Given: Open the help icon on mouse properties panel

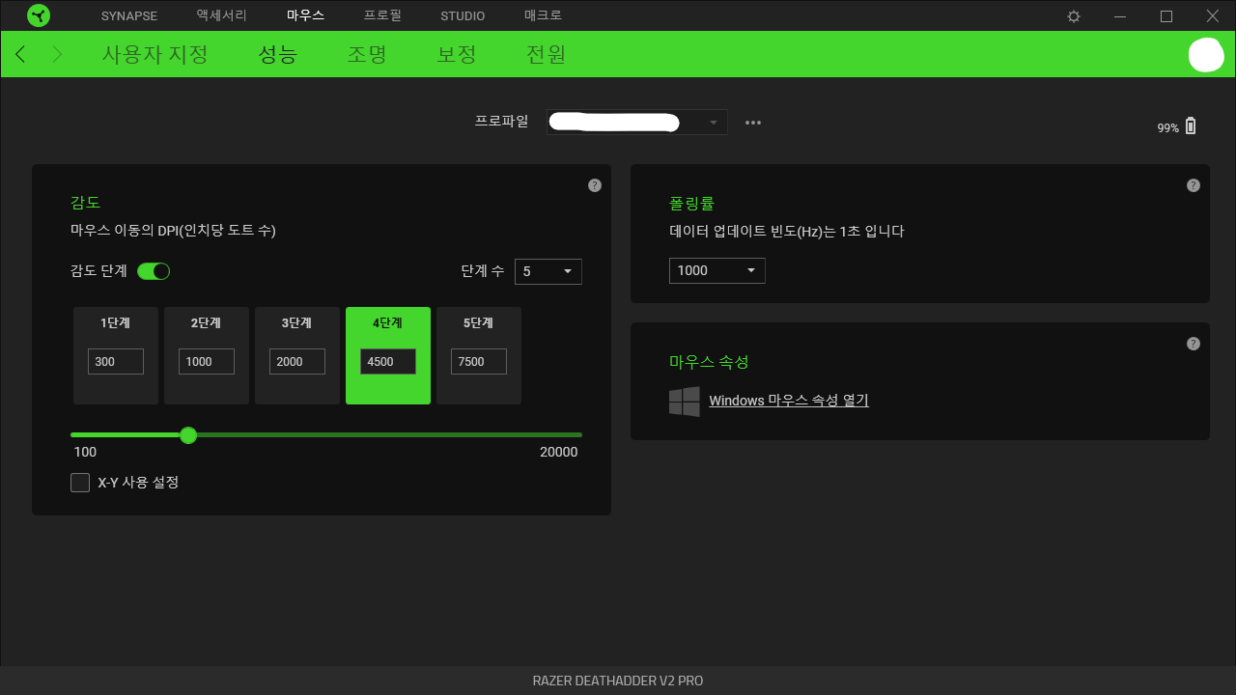Looking at the screenshot, I should pos(1194,344).
